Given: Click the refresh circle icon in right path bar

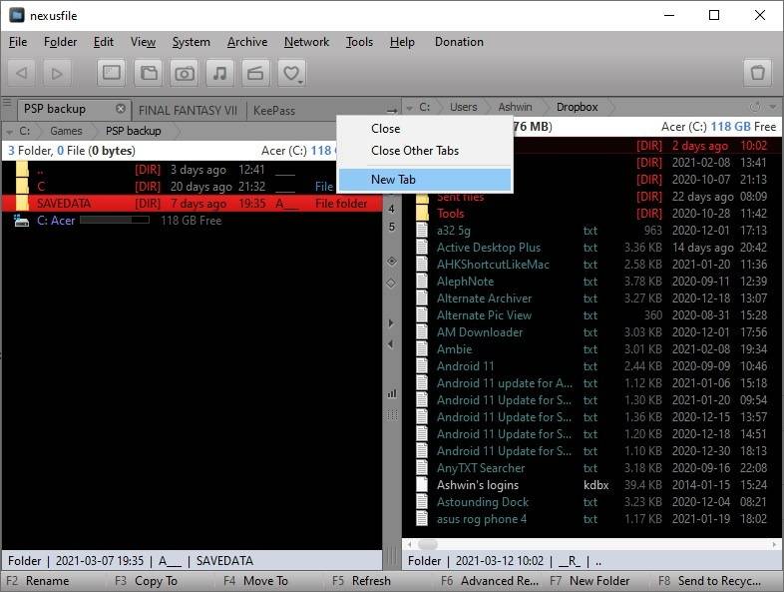Looking at the screenshot, I should [x=755, y=107].
